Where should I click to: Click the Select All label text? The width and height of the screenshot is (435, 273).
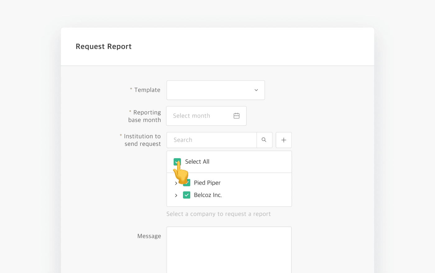(x=197, y=162)
